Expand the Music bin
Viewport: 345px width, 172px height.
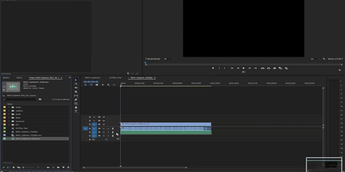[9, 118]
